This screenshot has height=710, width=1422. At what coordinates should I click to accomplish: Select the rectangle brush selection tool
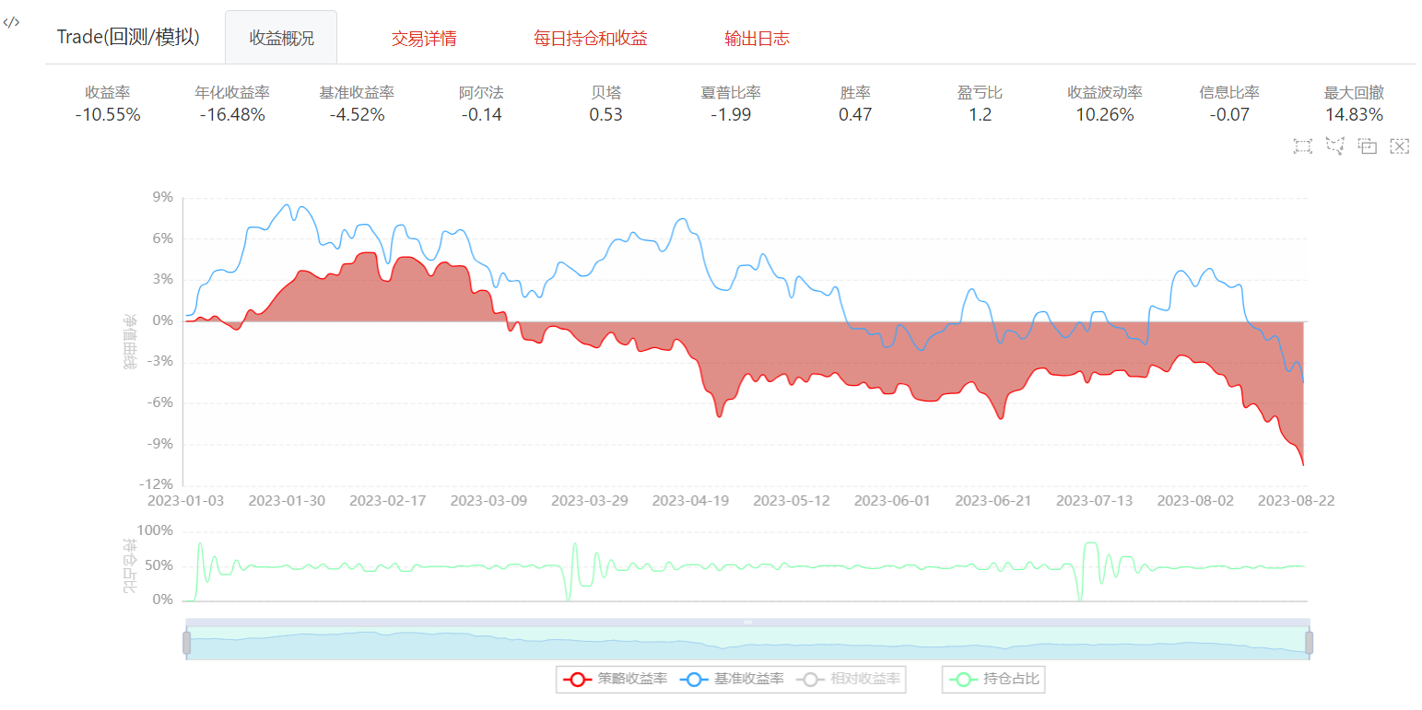pos(1302,145)
